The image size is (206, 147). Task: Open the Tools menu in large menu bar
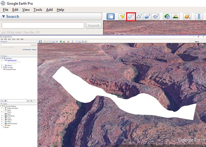38,10
